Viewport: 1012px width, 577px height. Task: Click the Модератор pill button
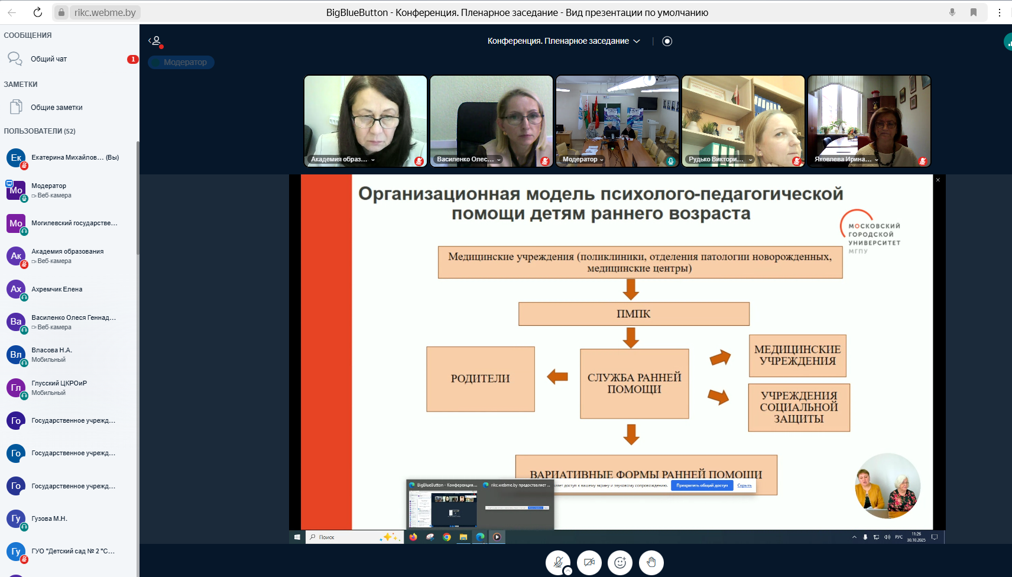(x=181, y=62)
